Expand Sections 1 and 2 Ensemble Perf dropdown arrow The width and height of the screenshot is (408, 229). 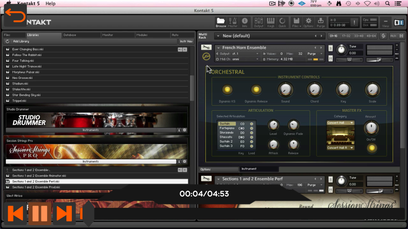tap(218, 179)
